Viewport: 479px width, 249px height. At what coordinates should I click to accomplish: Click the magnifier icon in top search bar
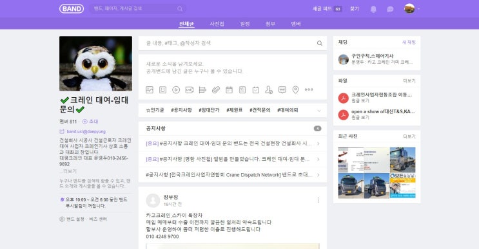click(x=180, y=9)
